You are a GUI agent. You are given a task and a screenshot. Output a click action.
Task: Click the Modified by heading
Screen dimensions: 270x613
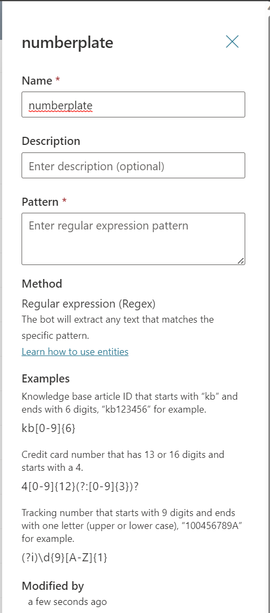[x=53, y=586]
